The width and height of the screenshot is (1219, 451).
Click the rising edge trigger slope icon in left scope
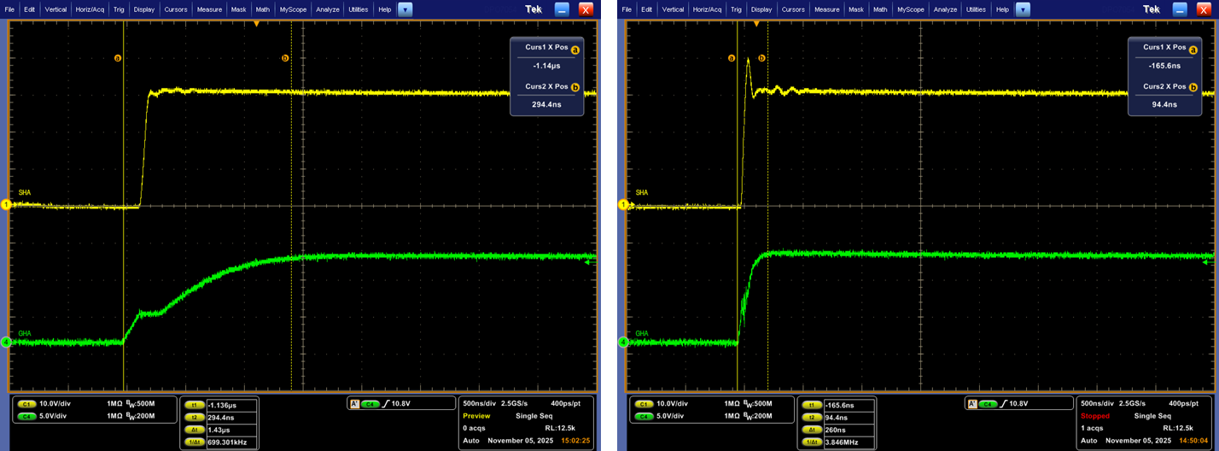[x=385, y=403]
